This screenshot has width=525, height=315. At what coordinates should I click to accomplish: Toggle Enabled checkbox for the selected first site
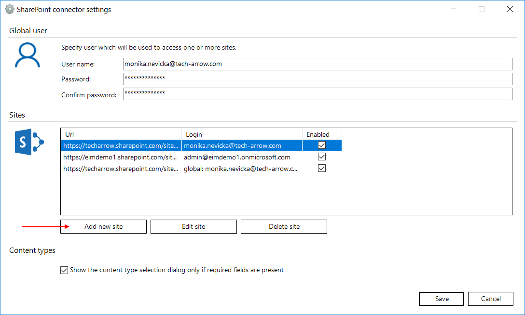tap(322, 145)
